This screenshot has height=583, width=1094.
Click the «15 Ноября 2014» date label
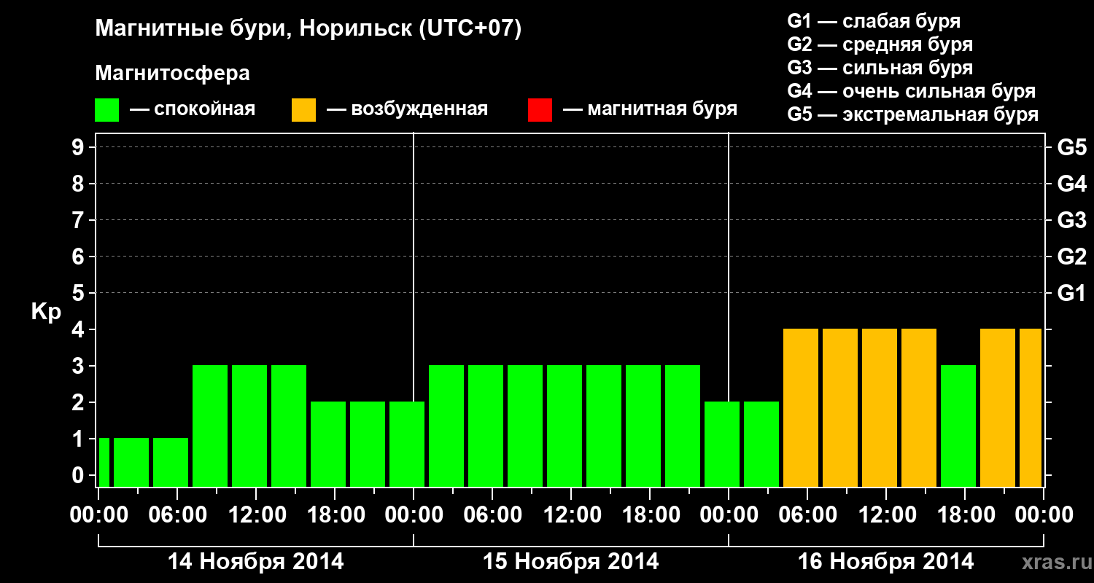(571, 562)
